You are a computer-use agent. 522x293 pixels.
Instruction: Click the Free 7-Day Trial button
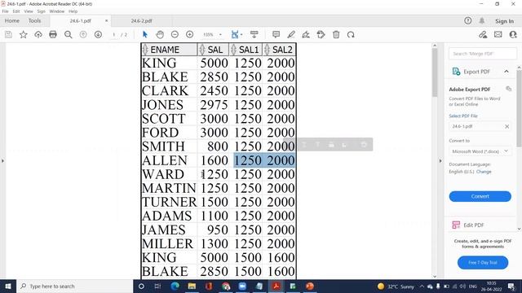coord(483,262)
